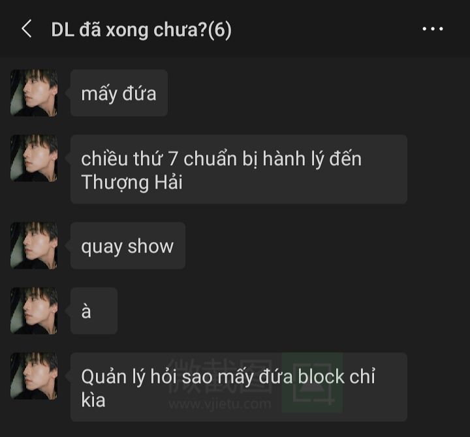Screen dimensions: 470x437
Task: Tap sender avatar beside "mấy đứa"
Action: coord(34,93)
